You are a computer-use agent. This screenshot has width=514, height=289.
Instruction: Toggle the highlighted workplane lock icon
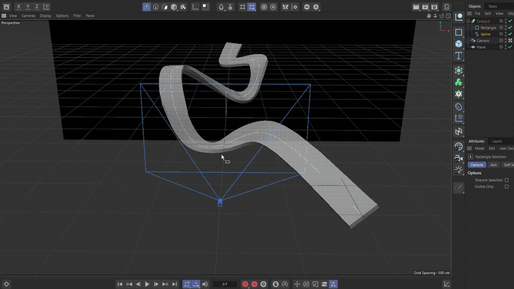tap(251, 7)
